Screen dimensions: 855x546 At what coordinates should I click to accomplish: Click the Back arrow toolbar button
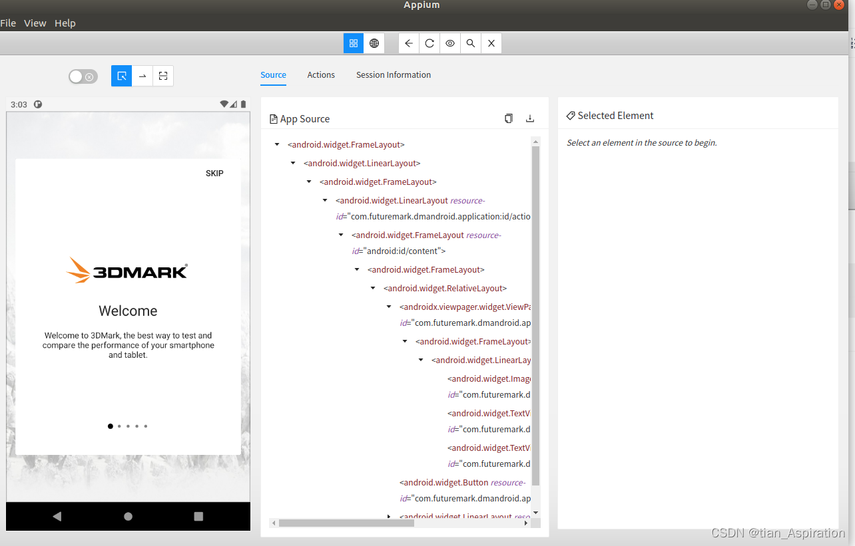click(409, 43)
